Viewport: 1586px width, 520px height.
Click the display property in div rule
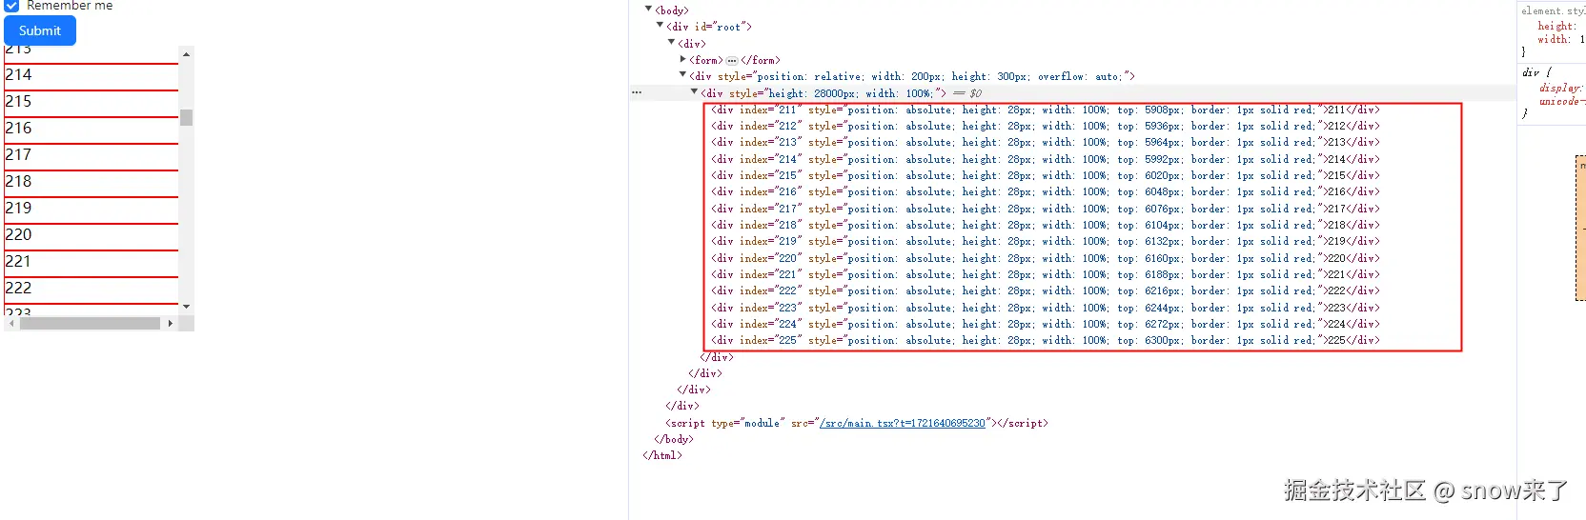1560,88
